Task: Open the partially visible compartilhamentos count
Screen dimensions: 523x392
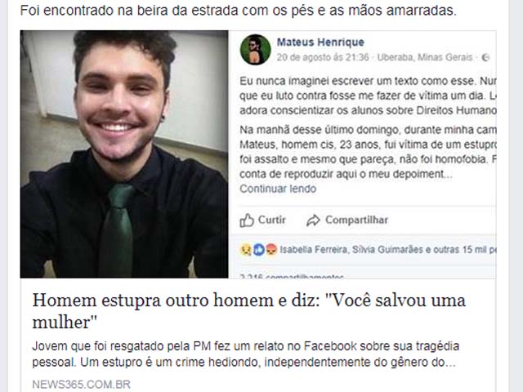Action: click(292, 276)
